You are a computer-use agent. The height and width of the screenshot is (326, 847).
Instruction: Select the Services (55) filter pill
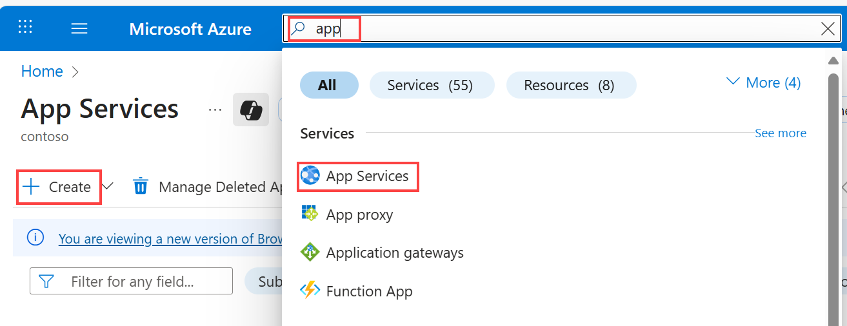click(432, 85)
